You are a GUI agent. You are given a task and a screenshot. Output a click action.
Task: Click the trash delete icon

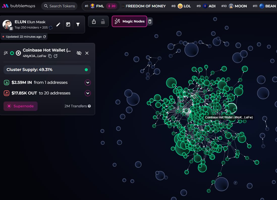[x=150, y=21]
